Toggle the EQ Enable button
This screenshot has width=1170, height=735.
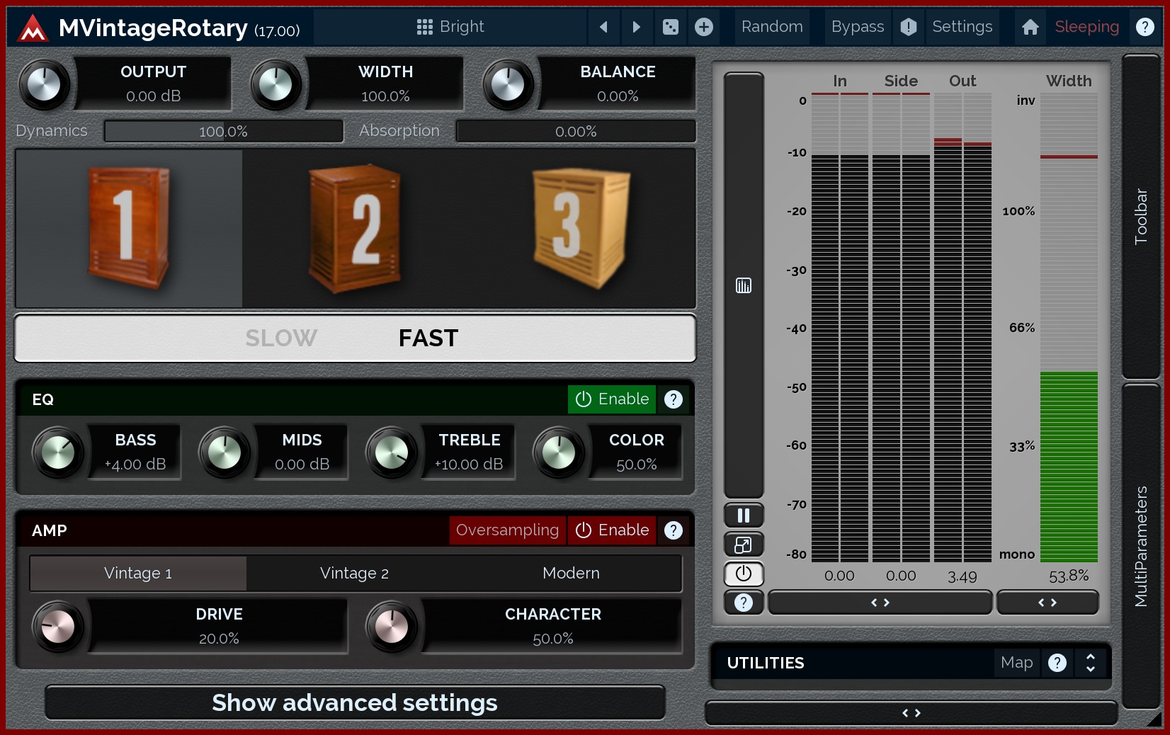coord(612,399)
